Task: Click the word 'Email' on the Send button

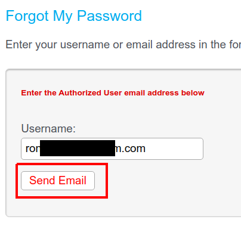Action: [72, 181]
